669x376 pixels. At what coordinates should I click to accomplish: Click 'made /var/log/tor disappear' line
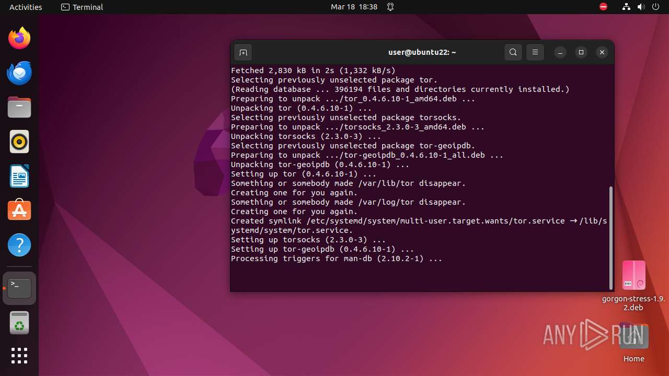(x=348, y=202)
